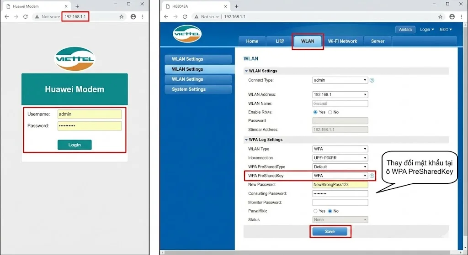Click forward arrow in HG8045A window
The image size is (468, 255).
coord(175,17)
